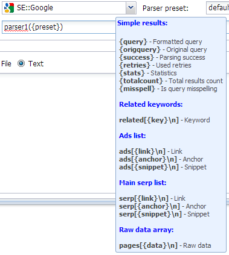Insert the ads[{anchor}\n] Anchor template

click(161, 159)
